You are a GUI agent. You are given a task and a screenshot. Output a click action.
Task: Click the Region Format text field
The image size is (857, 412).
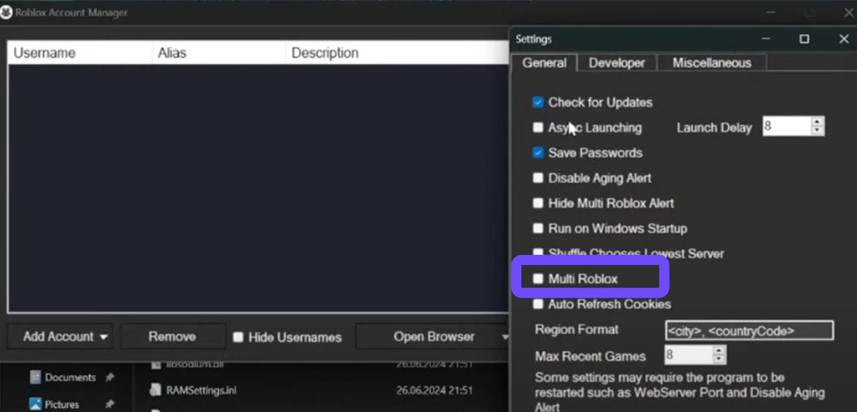pyautogui.click(x=749, y=330)
